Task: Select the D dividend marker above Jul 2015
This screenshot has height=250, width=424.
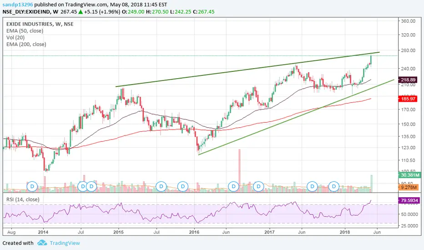Action: 161,186
